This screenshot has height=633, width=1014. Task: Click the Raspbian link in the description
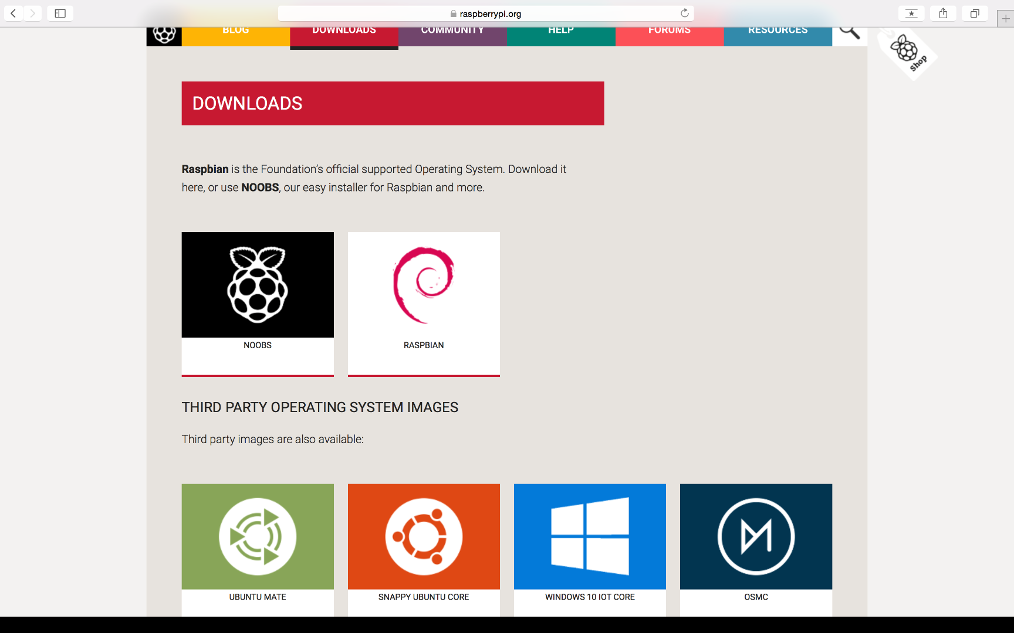204,169
